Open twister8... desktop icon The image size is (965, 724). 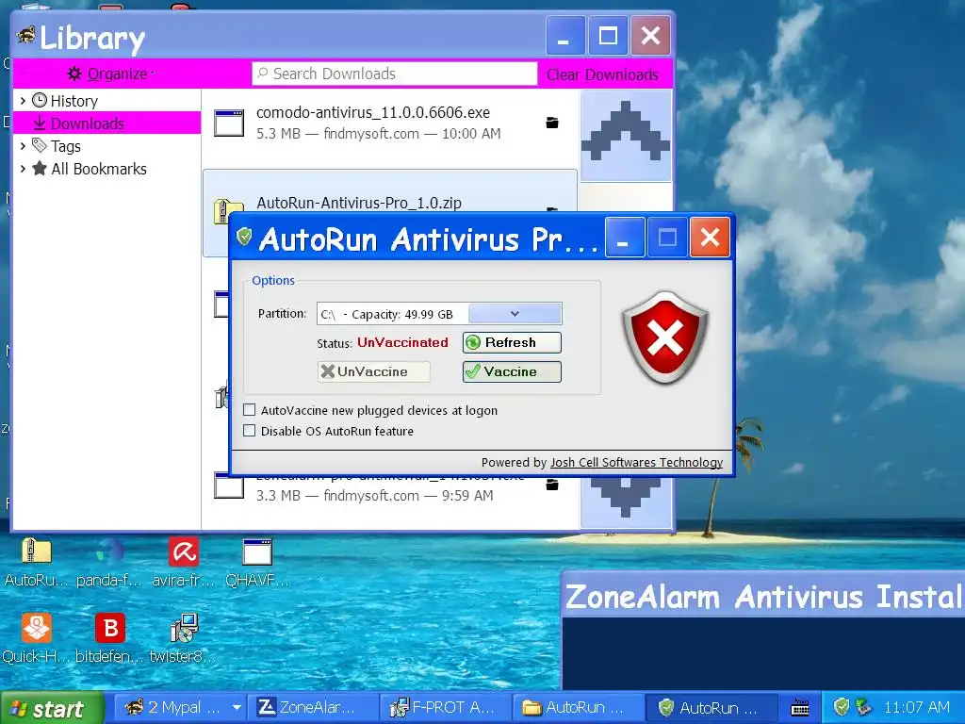point(184,638)
